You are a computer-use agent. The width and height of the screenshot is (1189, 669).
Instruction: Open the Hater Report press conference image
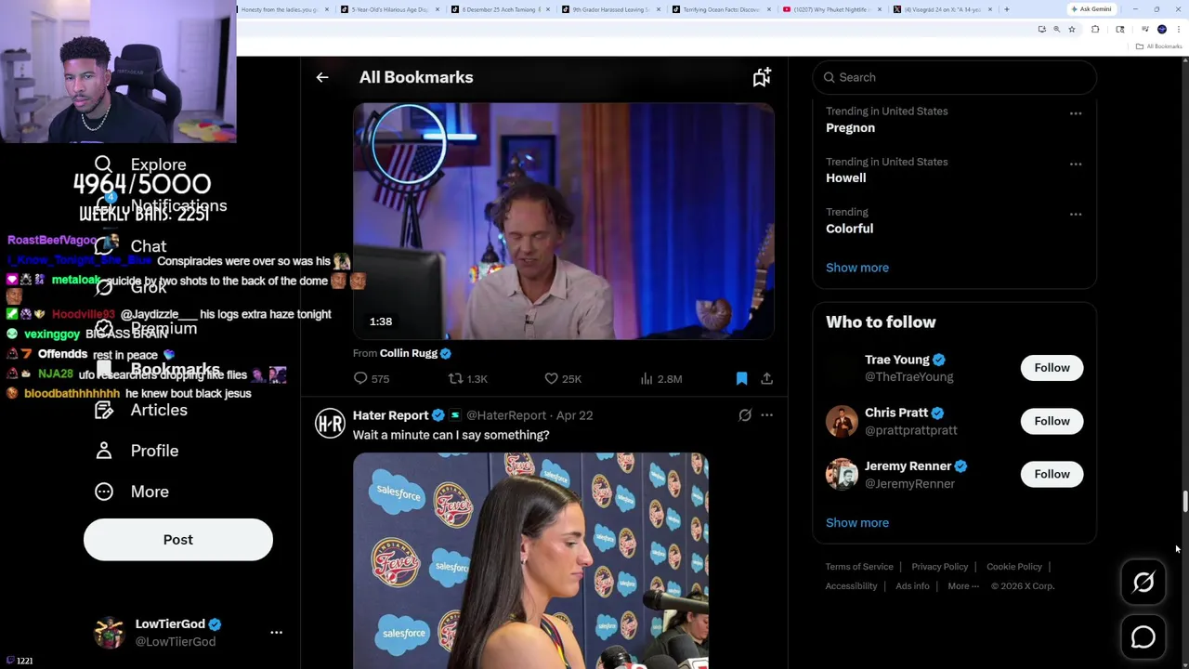click(x=530, y=560)
